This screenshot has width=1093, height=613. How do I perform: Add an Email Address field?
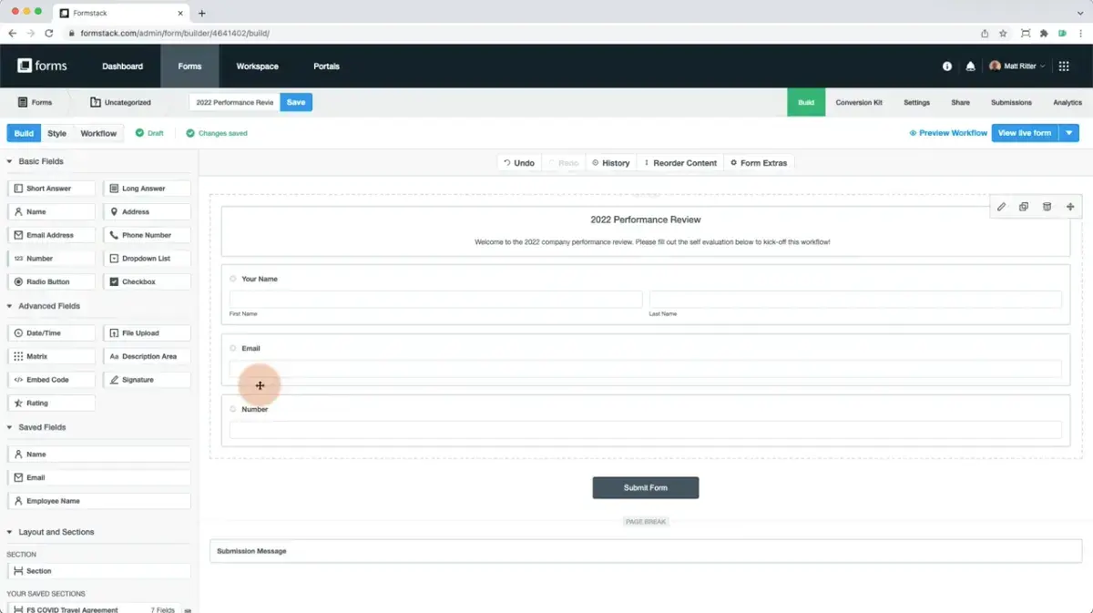pos(51,235)
